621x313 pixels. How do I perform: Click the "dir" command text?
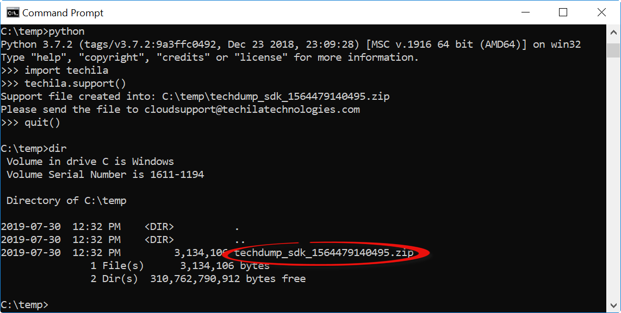[58, 149]
